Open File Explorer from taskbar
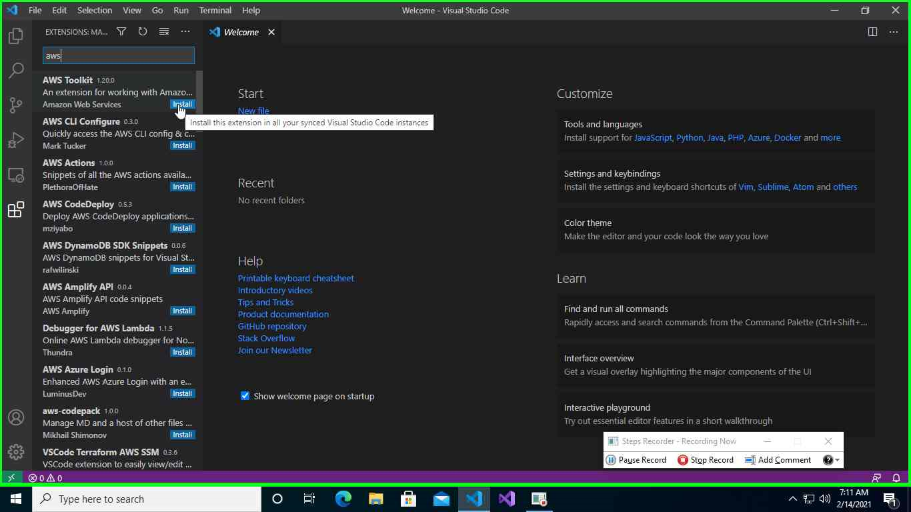911x512 pixels. click(376, 499)
